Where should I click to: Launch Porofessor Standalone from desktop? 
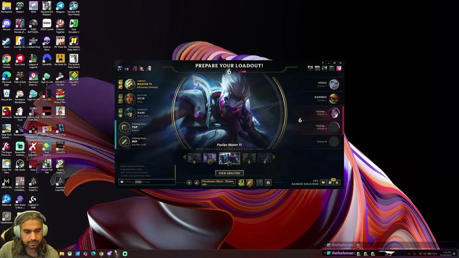click(20, 96)
